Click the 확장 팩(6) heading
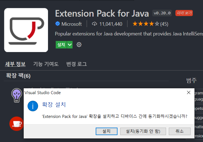 (18, 76)
